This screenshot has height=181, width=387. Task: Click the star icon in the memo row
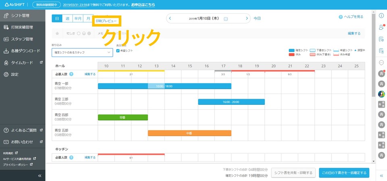pos(57,33)
